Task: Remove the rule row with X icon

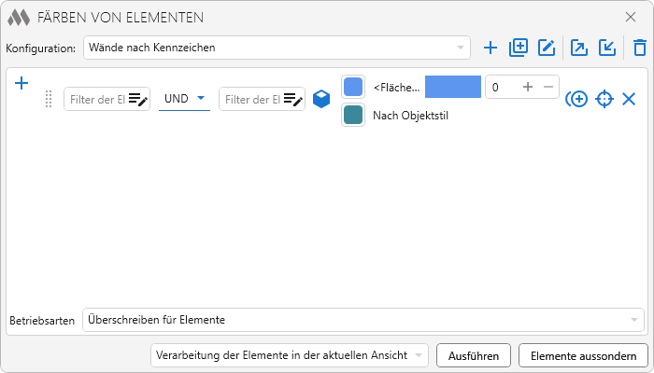Action: (x=629, y=99)
